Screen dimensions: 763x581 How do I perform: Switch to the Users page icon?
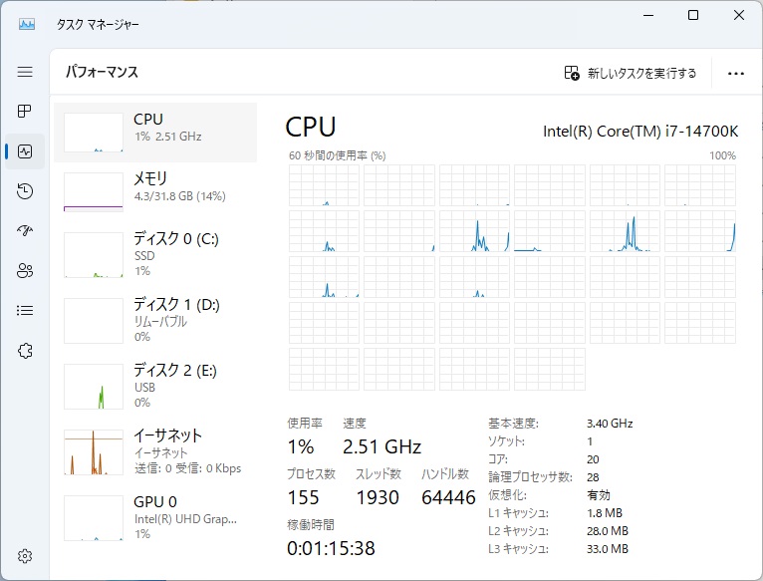tap(25, 270)
